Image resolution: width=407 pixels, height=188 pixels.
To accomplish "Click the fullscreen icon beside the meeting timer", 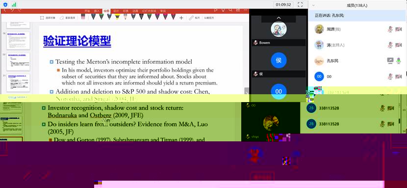I will [300, 4].
